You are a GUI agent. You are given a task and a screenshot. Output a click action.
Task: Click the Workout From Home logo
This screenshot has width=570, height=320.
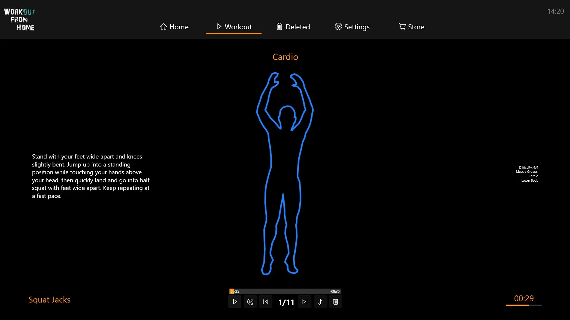click(x=19, y=20)
